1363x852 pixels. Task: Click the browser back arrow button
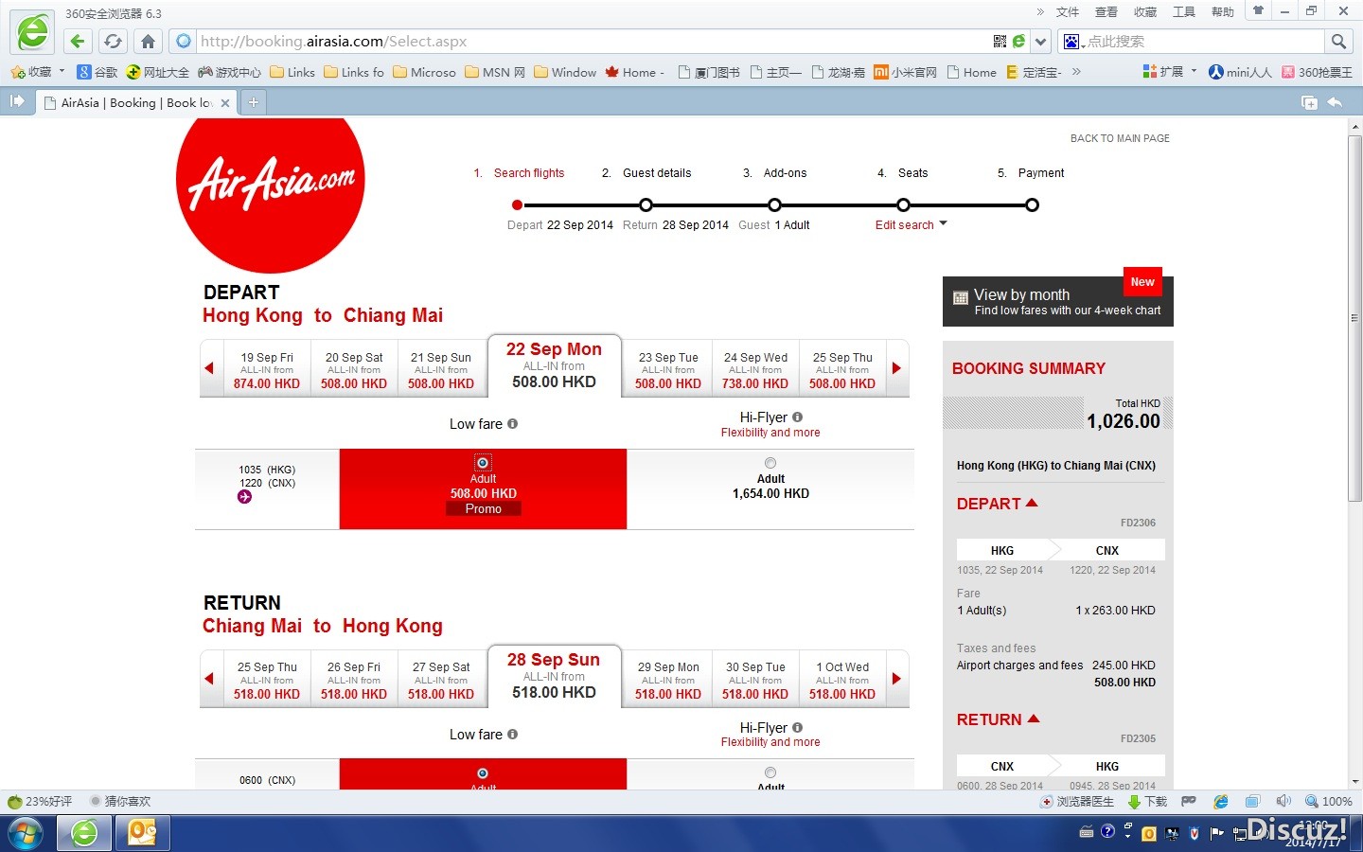click(x=78, y=41)
